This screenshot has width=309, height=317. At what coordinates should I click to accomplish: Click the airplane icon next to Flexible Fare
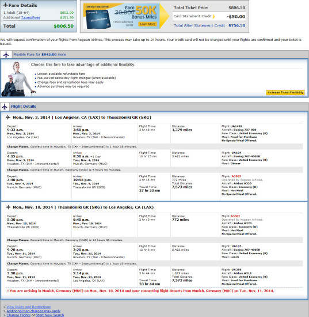(x=6, y=55)
